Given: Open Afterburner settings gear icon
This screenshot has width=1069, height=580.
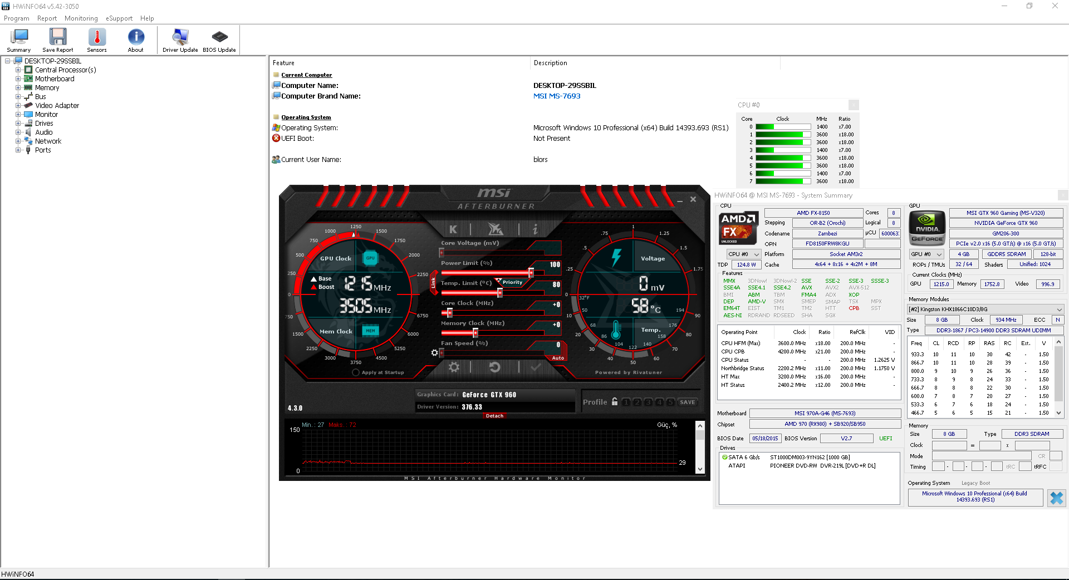Looking at the screenshot, I should point(454,367).
